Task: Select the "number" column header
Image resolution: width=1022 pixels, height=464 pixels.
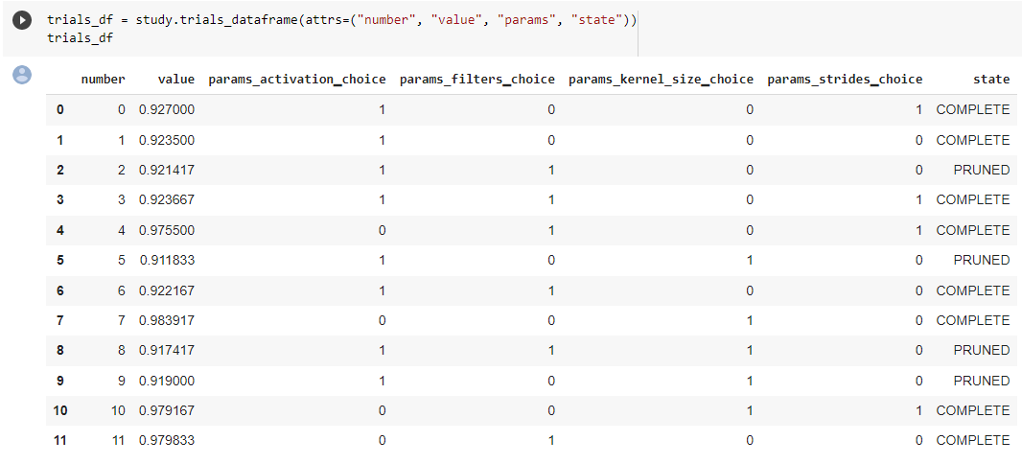Action: 103,80
